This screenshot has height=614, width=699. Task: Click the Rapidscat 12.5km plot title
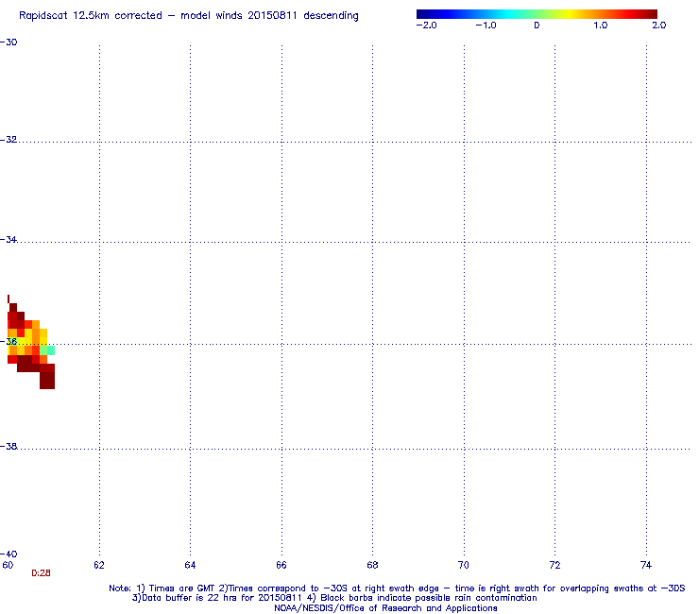pyautogui.click(x=189, y=16)
